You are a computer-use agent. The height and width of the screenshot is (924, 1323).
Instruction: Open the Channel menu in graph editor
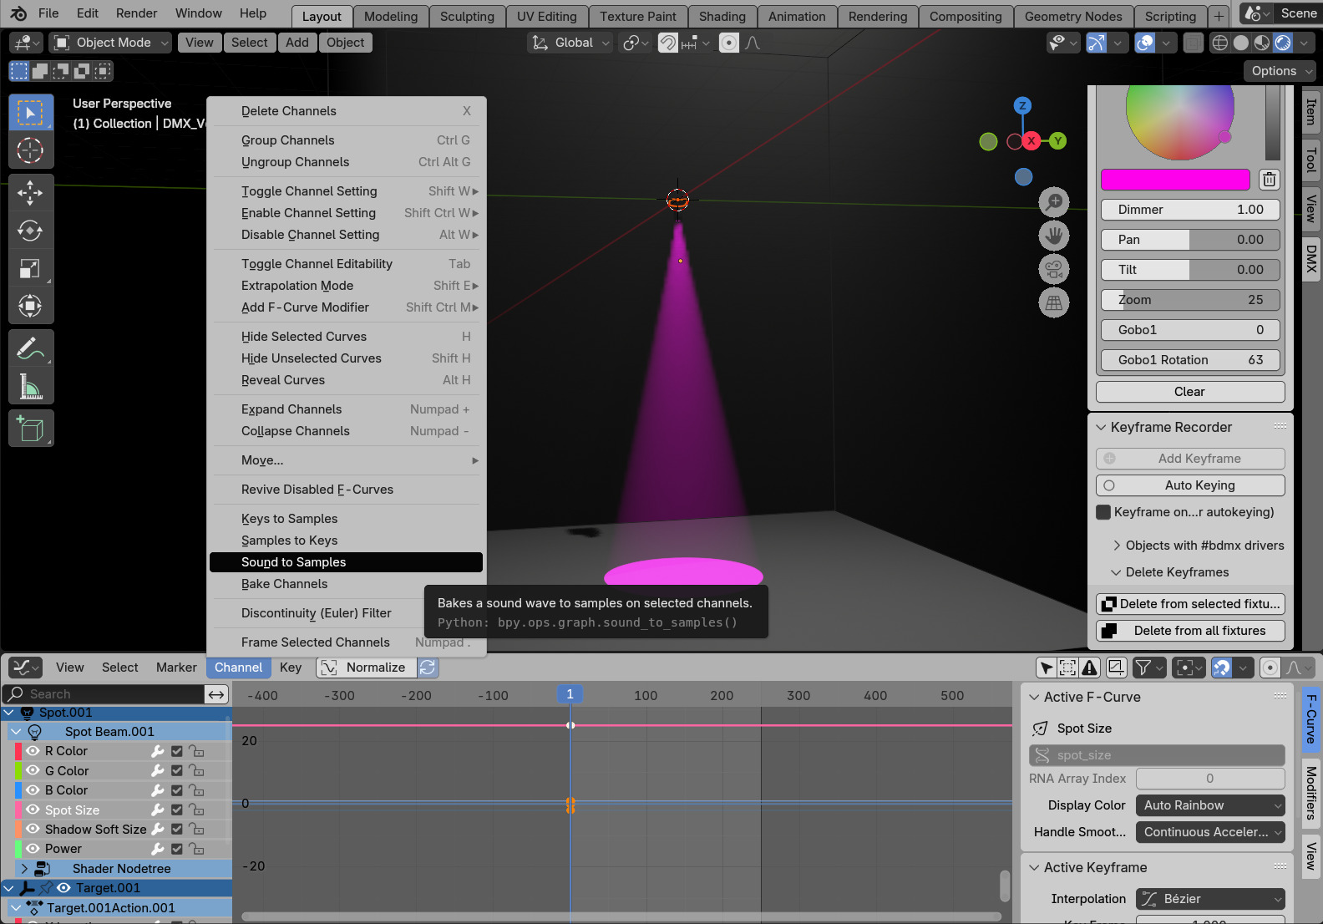(x=238, y=668)
